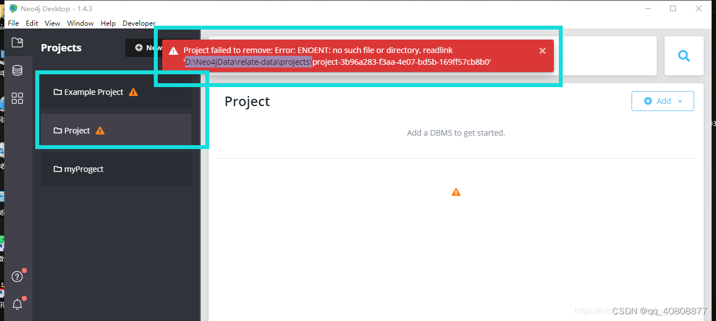Open the Window menu

(x=81, y=23)
